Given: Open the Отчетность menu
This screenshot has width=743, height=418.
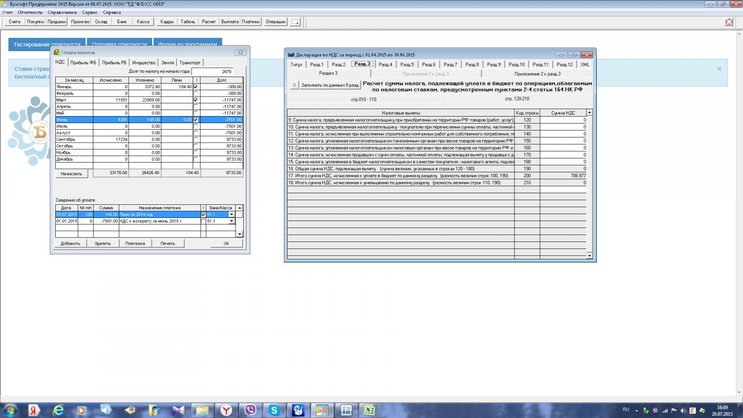Looking at the screenshot, I should click(30, 13).
